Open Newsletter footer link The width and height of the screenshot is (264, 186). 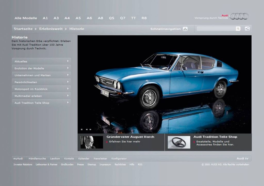tap(100, 158)
